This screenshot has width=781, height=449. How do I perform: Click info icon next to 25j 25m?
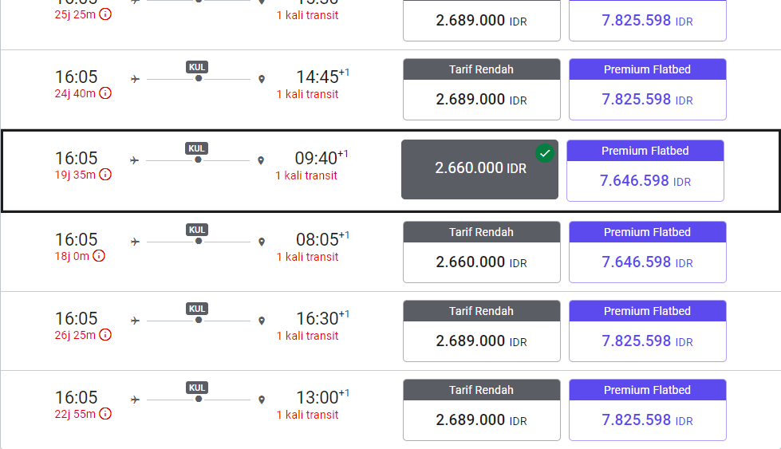click(x=105, y=14)
